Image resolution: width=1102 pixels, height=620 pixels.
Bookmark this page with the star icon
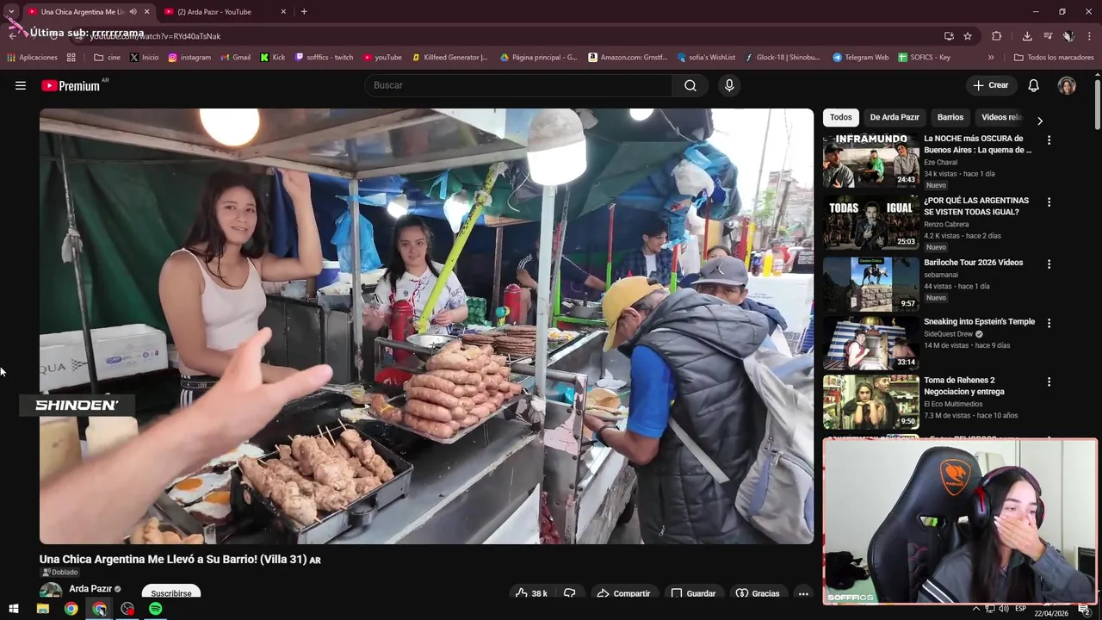tap(968, 36)
